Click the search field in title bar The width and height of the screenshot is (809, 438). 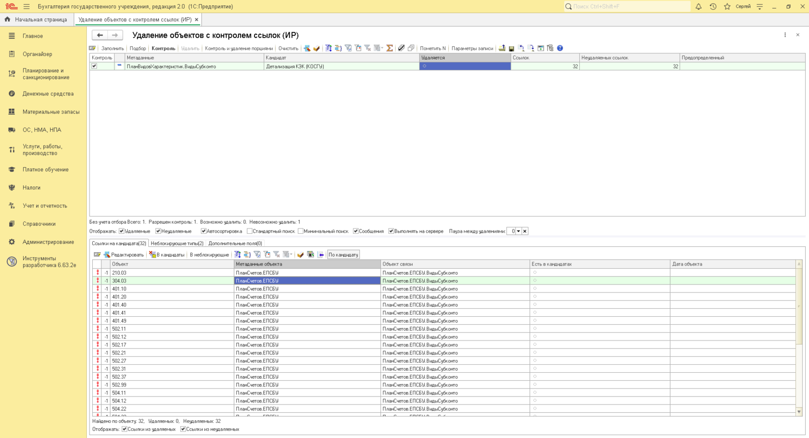click(x=628, y=6)
